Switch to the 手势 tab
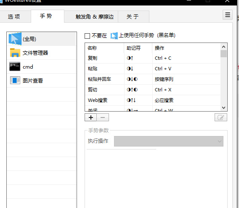This screenshot has width=239, height=208. (x=48, y=16)
